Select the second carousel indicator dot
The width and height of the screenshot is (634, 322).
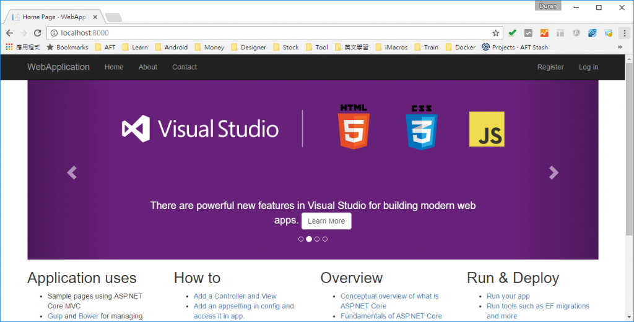click(309, 239)
